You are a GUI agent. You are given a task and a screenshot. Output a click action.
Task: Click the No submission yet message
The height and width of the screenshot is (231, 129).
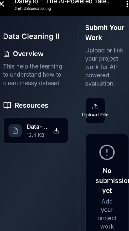[112, 180]
